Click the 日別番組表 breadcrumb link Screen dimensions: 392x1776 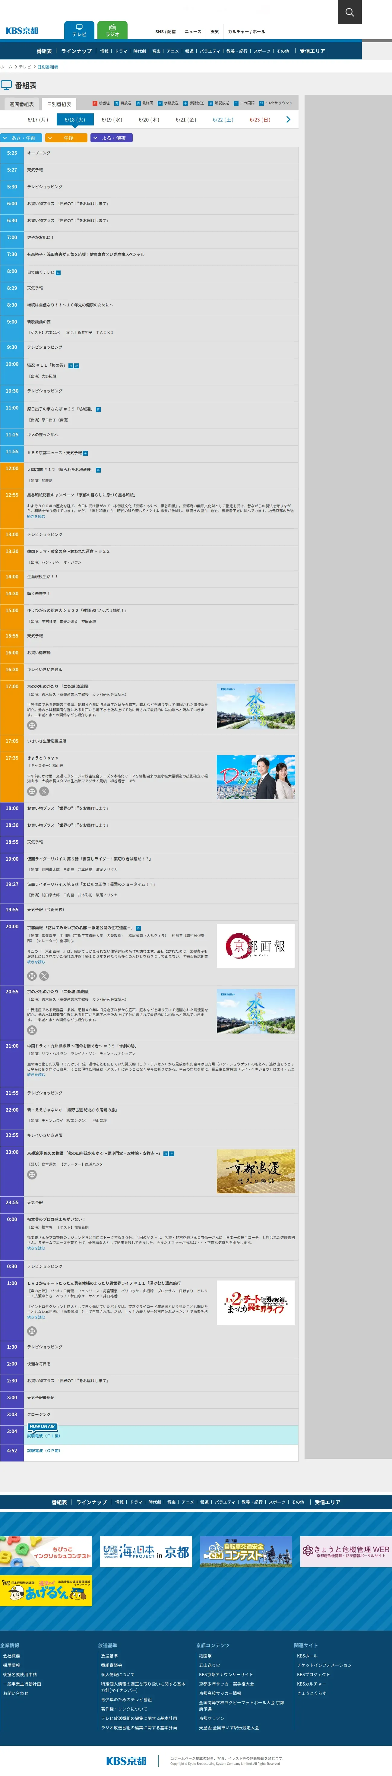coord(48,67)
